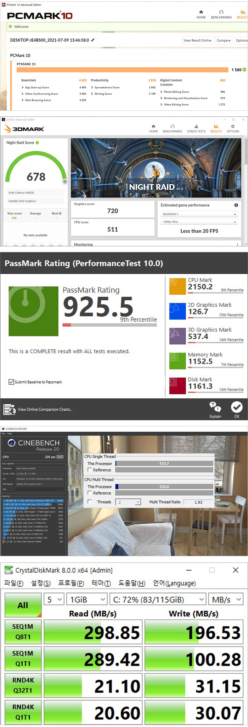Run the RND4K Q1T1 test
248x727 pixels.
(23, 712)
